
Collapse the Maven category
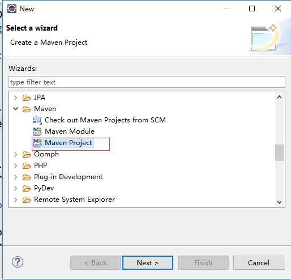(16, 109)
